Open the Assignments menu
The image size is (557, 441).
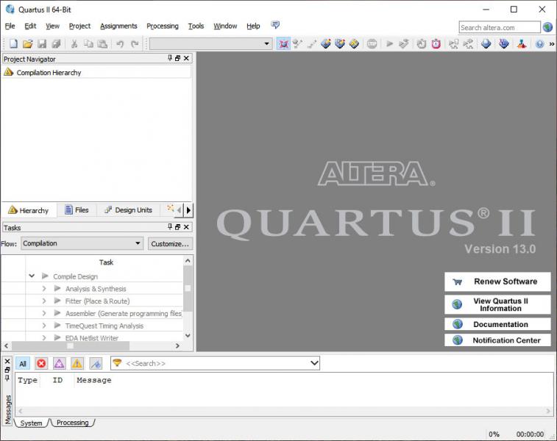118,26
